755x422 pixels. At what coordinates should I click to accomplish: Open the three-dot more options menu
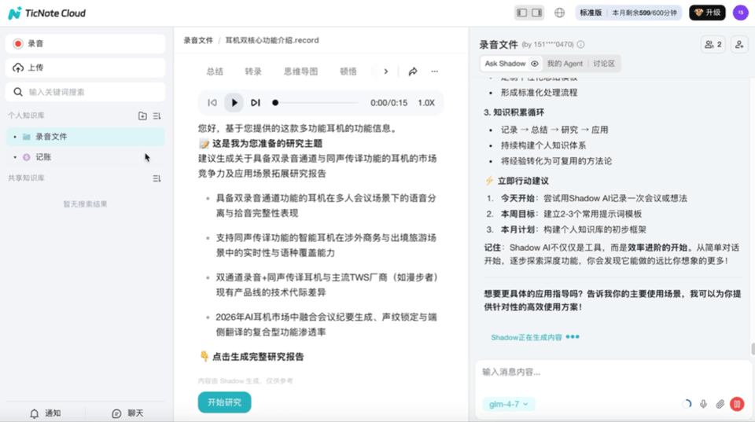point(435,72)
